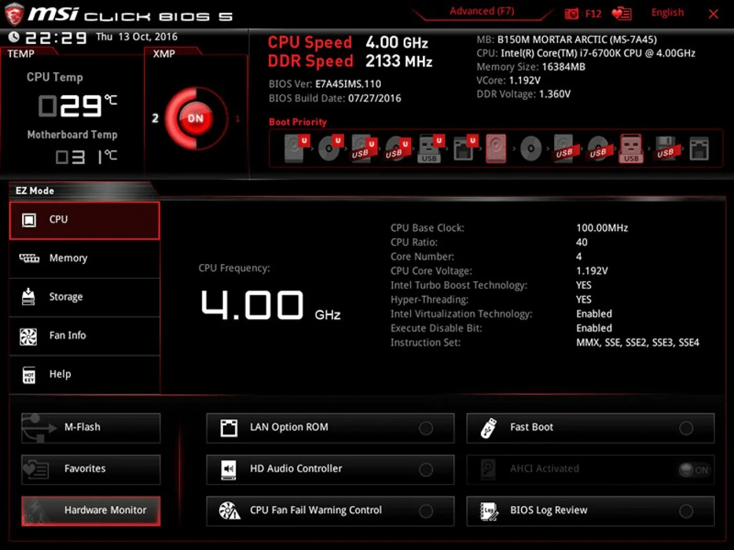Click the Memory Size 16384MB line

coord(531,67)
